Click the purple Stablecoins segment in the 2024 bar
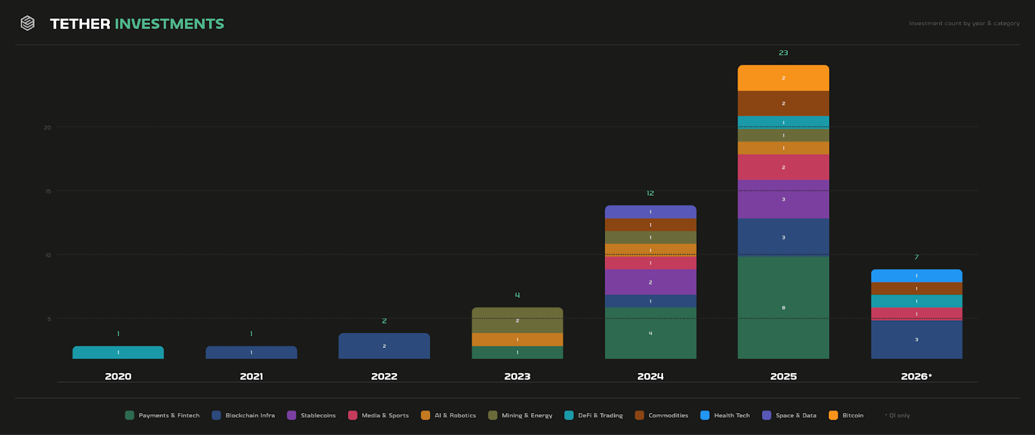The image size is (1035, 435). coord(651,282)
